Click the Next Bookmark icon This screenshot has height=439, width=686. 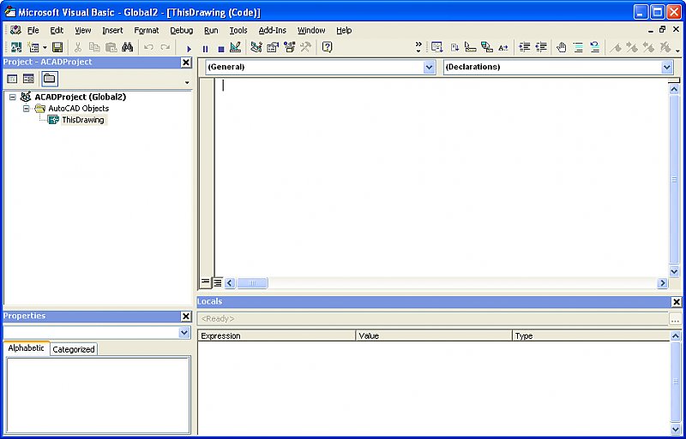click(x=632, y=47)
